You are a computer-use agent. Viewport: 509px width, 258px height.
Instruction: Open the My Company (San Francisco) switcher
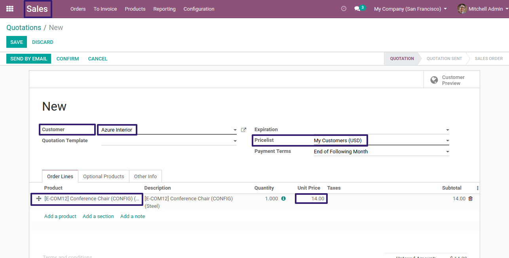pos(410,9)
